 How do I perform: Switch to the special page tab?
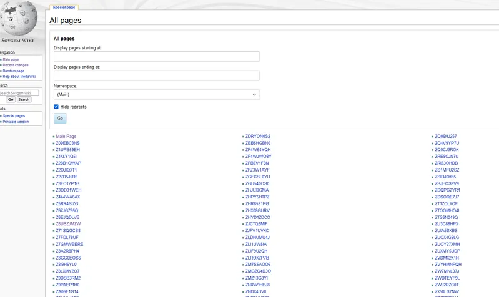[x=64, y=7]
